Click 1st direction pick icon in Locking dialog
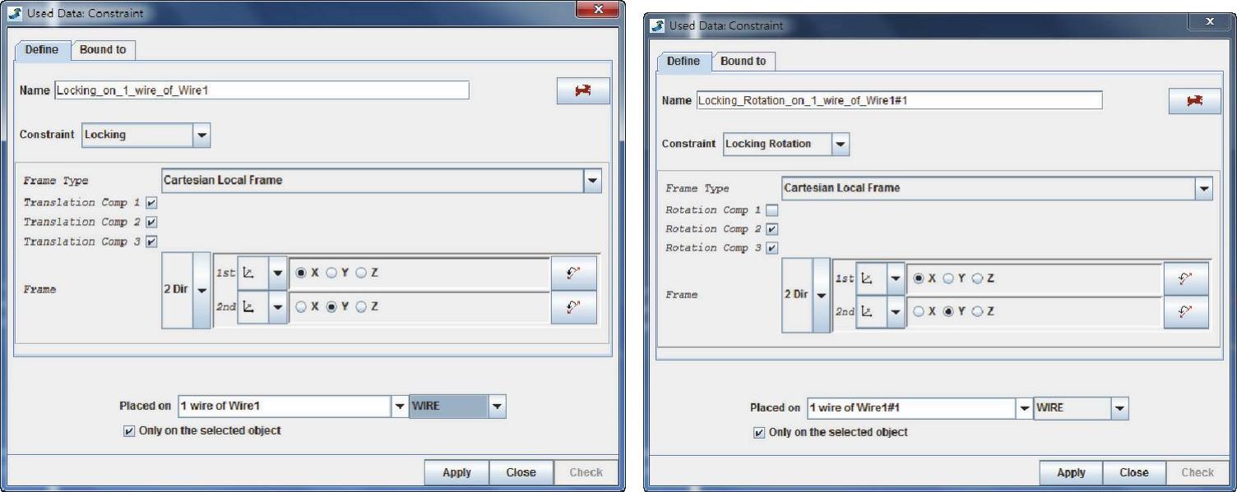The width and height of the screenshot is (1237, 492). point(574,274)
